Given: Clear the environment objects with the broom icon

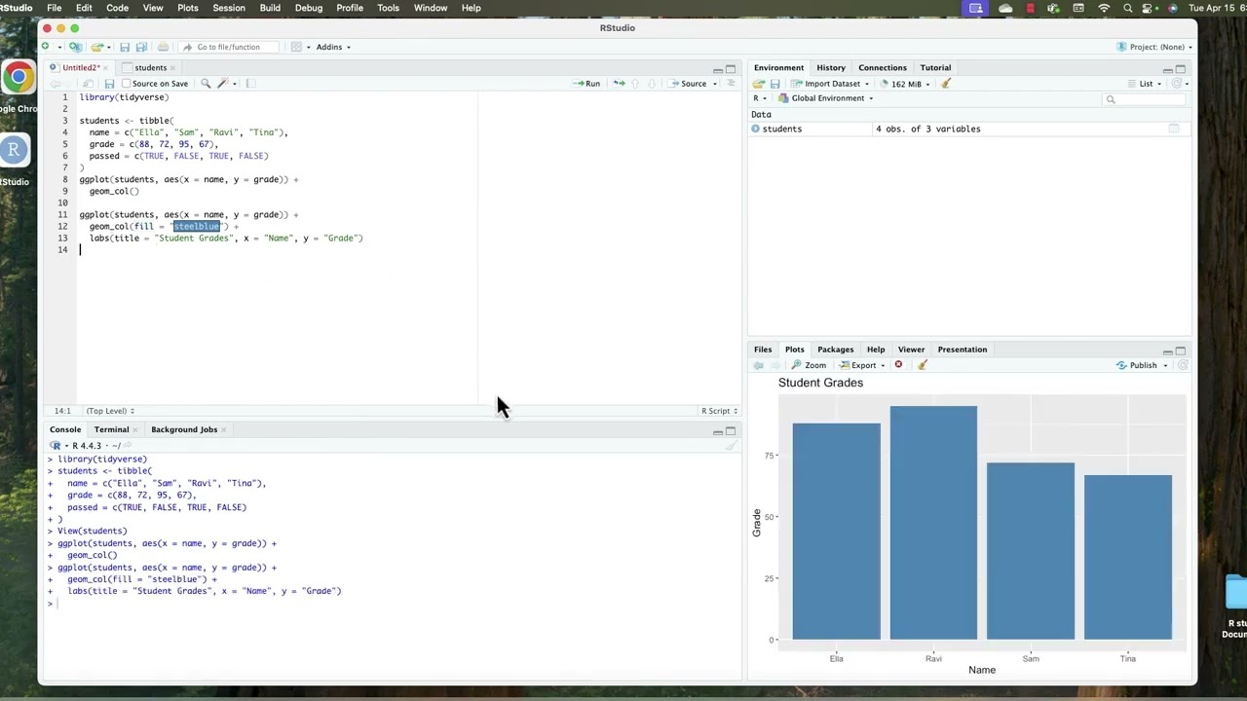Looking at the screenshot, I should [945, 84].
